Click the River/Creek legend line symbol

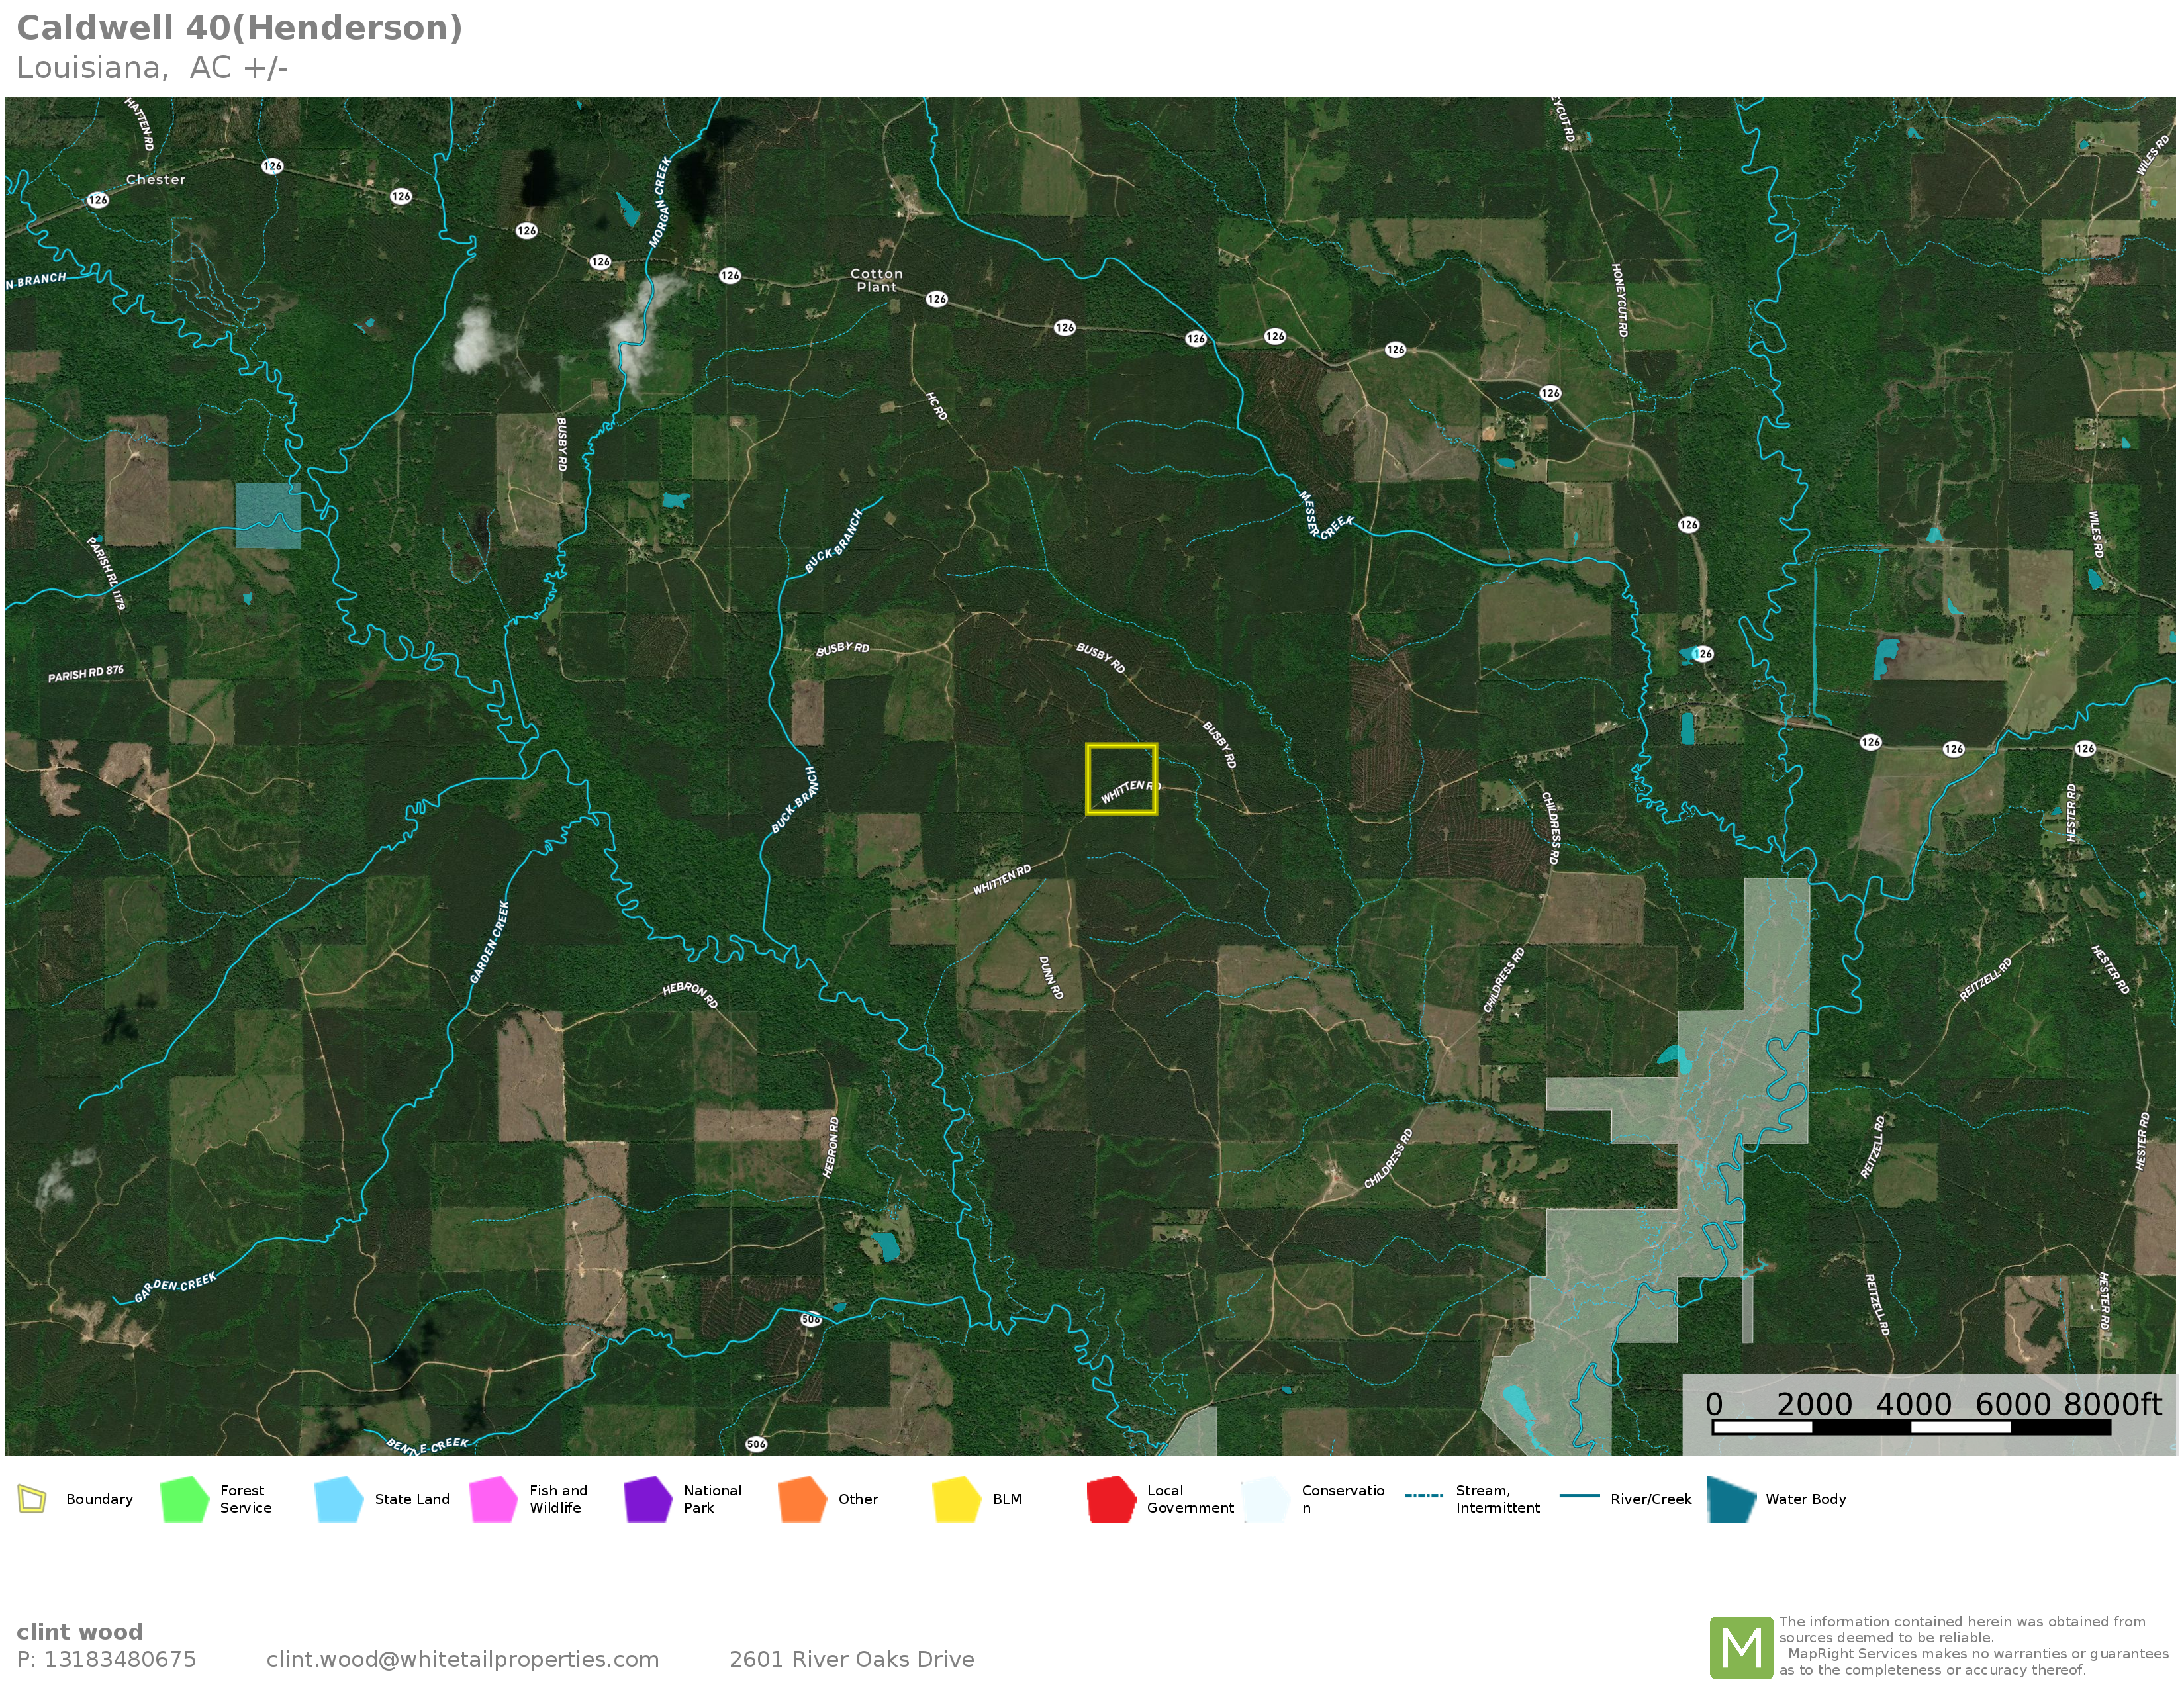point(1579,1496)
